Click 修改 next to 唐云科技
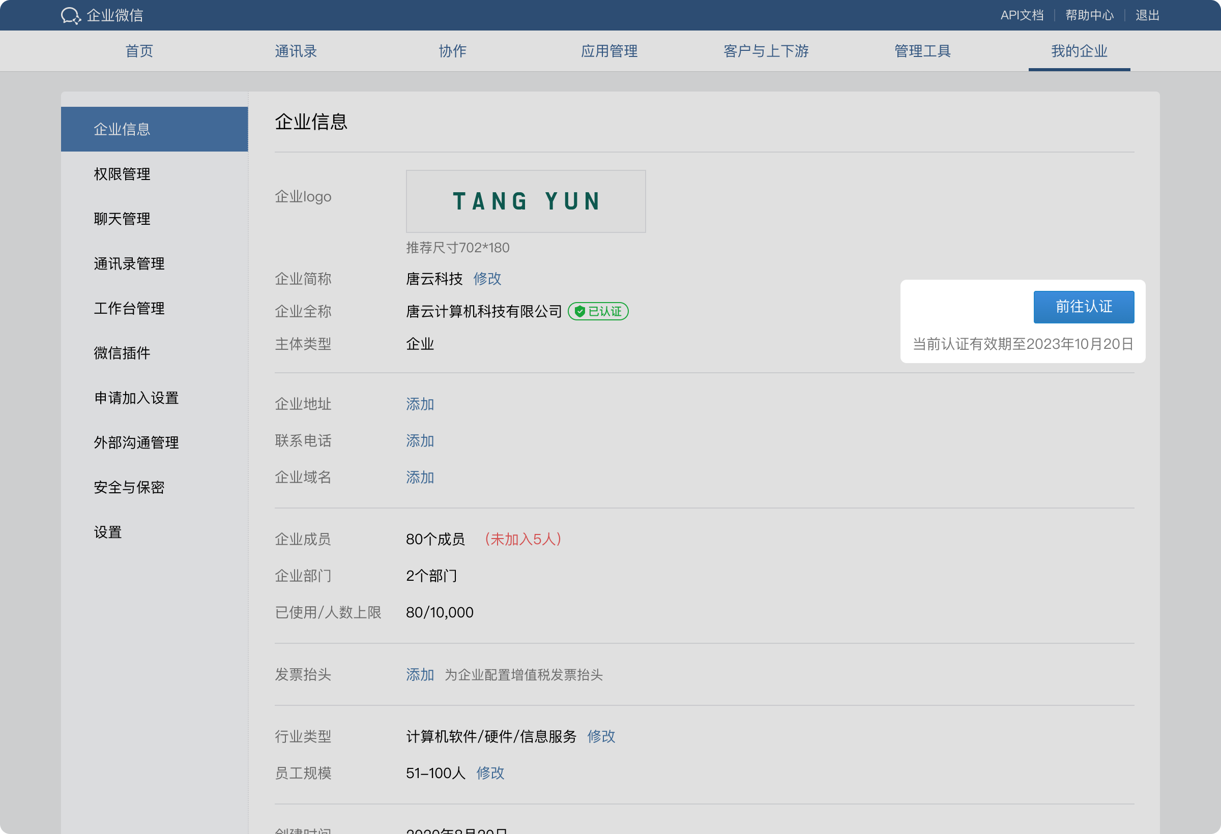This screenshot has height=834, width=1221. pyautogui.click(x=487, y=278)
